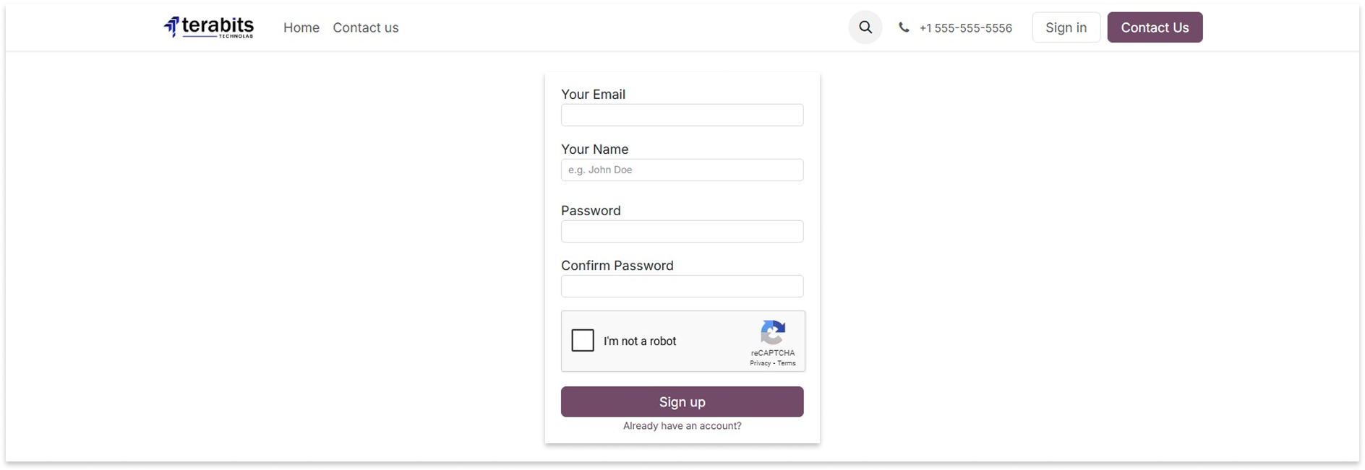Open the Contact us navigation link

pyautogui.click(x=365, y=27)
